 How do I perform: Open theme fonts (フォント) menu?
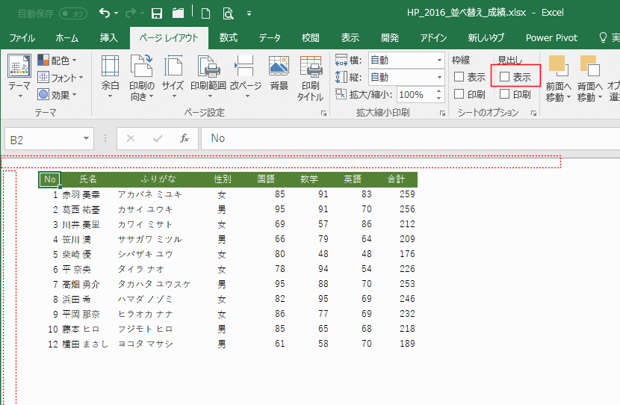click(61, 78)
